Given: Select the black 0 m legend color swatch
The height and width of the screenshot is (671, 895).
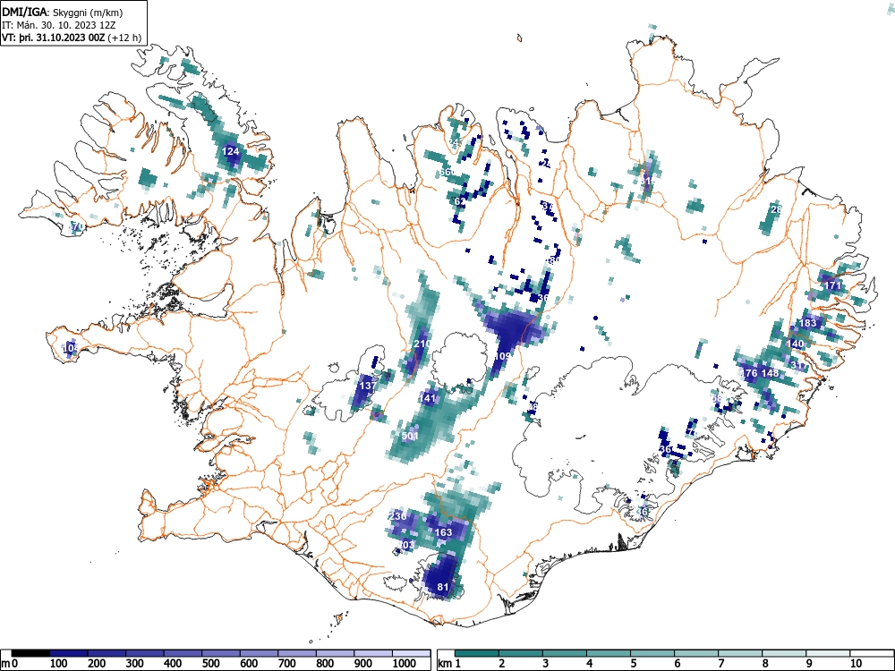Looking at the screenshot, I should click(x=30, y=653).
